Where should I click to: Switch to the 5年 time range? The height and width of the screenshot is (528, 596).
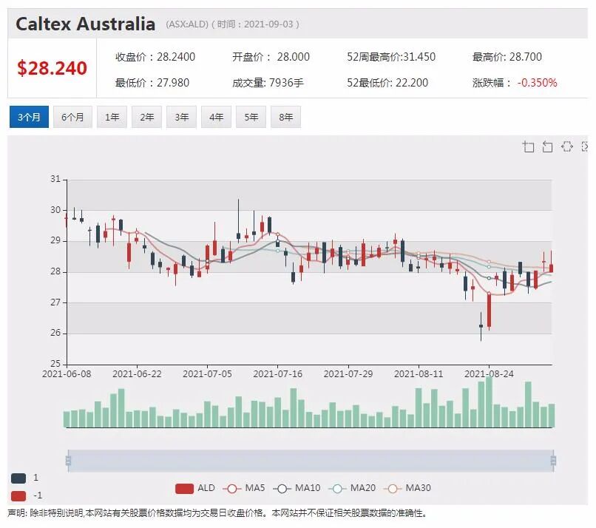click(x=251, y=117)
